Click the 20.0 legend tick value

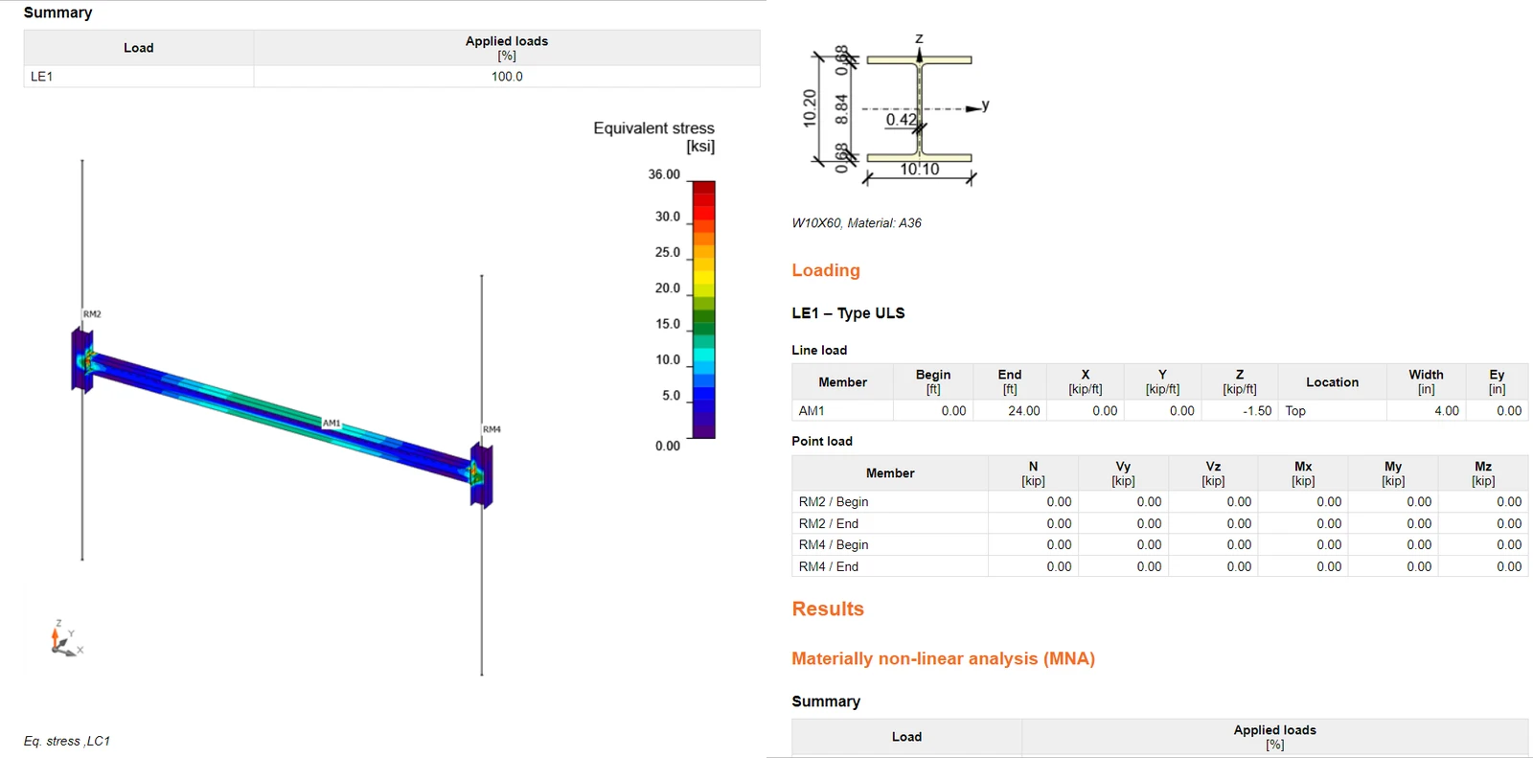click(668, 287)
